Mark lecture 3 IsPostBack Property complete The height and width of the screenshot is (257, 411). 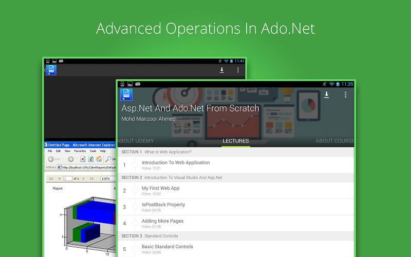(x=135, y=207)
